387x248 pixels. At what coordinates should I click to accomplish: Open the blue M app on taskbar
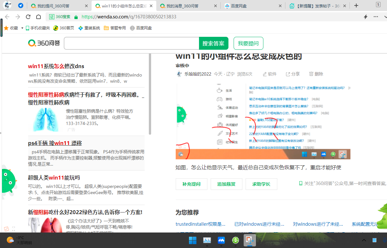221,240
